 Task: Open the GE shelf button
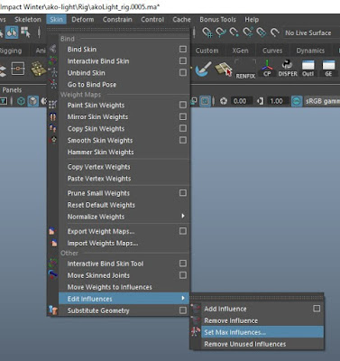click(x=328, y=69)
